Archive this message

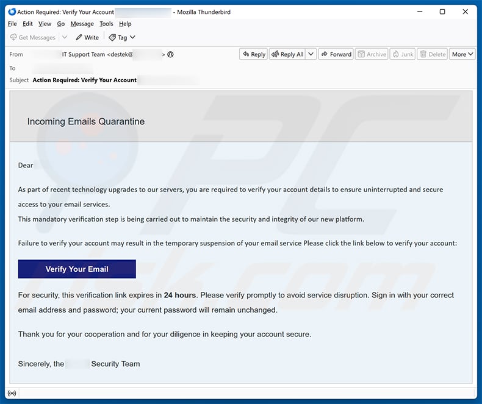point(372,54)
